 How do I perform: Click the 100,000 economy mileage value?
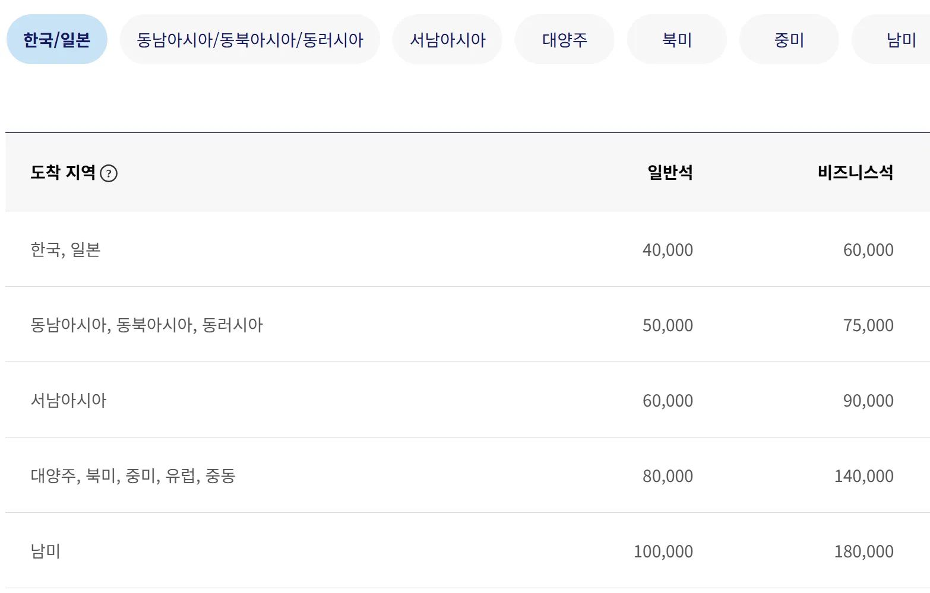click(663, 551)
